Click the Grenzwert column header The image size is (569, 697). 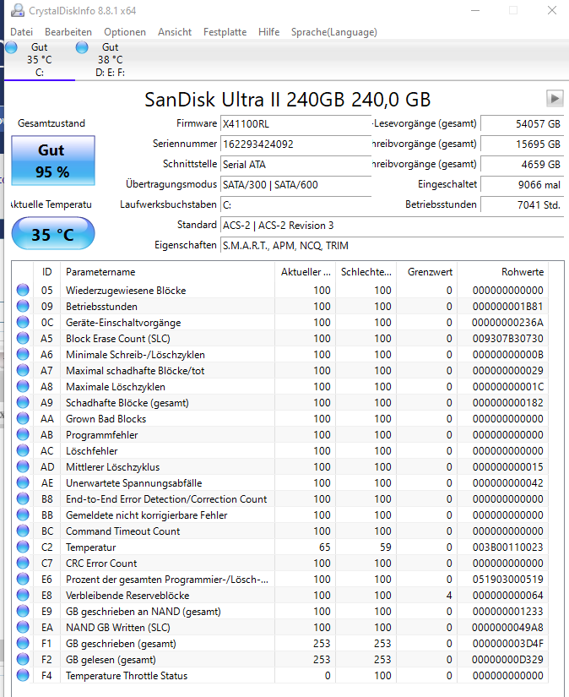pyautogui.click(x=427, y=271)
